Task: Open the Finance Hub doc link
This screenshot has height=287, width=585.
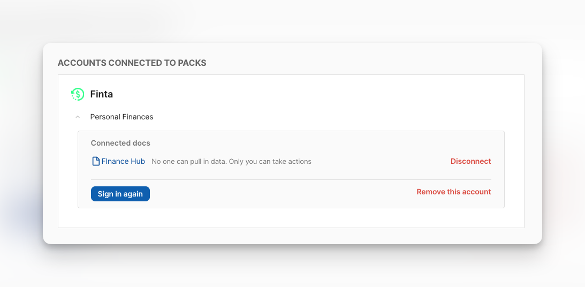Action: coord(123,161)
